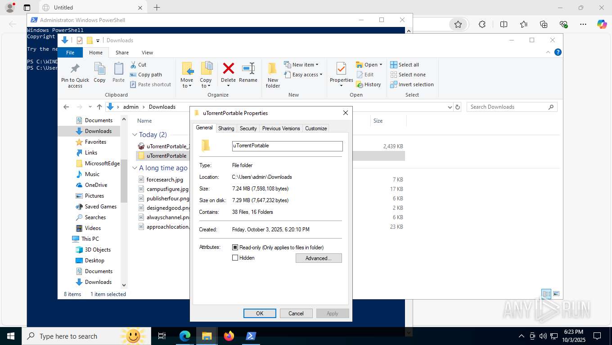This screenshot has width=612, height=345.
Task: Click Cancel in Properties dialog
Action: [296, 314]
